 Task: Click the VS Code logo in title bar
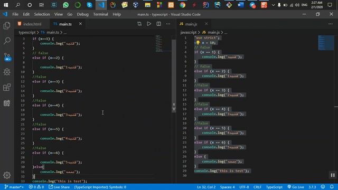coord(5,14)
